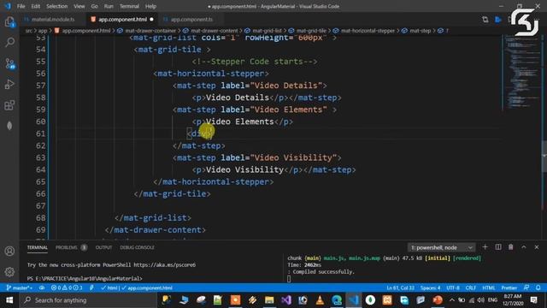This screenshot has height=308, width=547.
Task: Click UTF-8 encoding in status bar
Action: pyautogui.click(x=453, y=288)
